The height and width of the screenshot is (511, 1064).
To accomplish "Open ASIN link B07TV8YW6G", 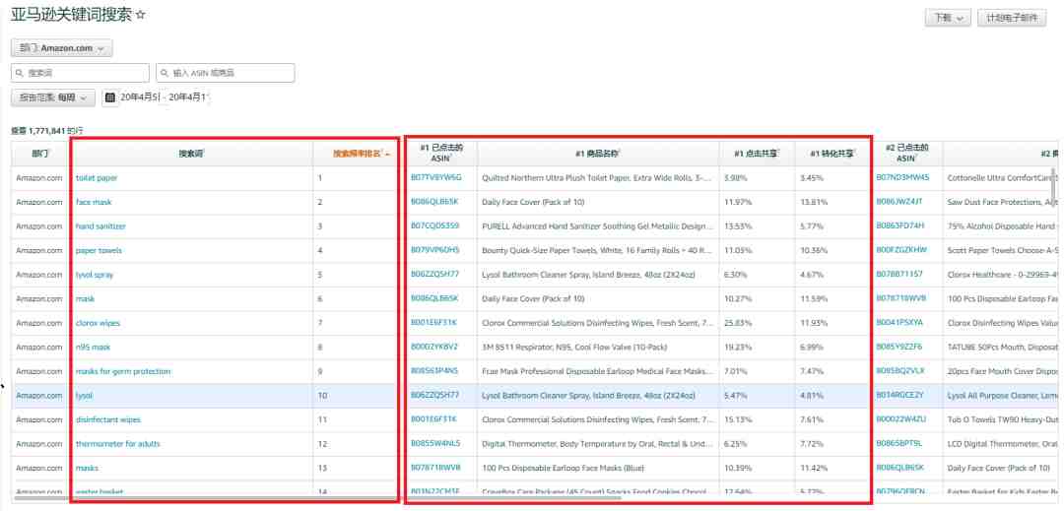I will [x=435, y=177].
